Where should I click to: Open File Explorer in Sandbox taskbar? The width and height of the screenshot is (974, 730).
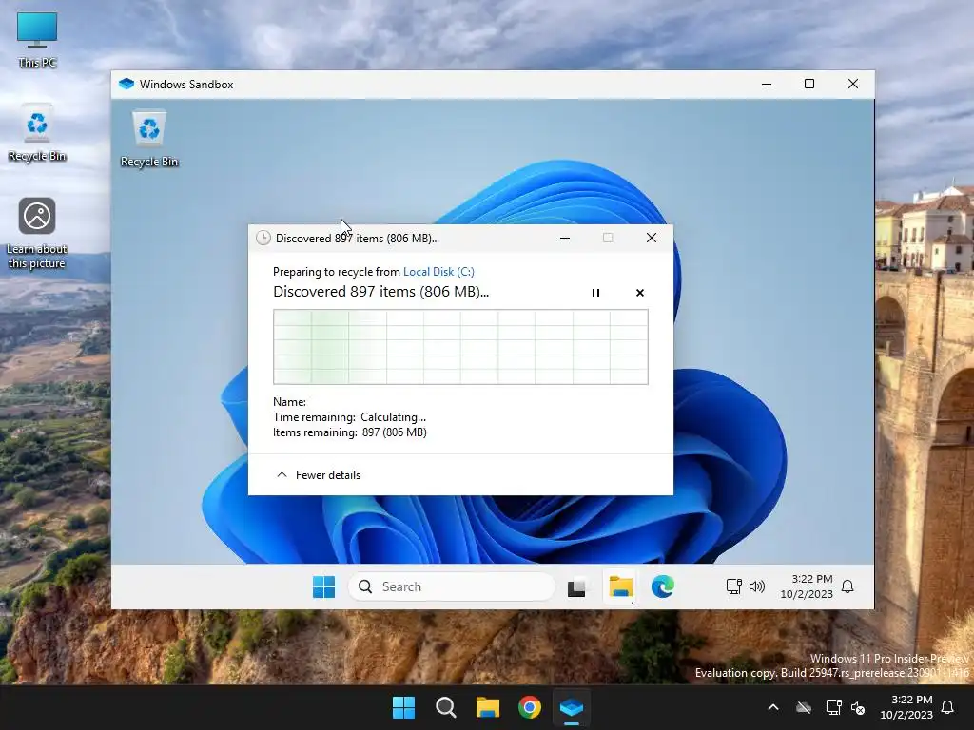(620, 586)
